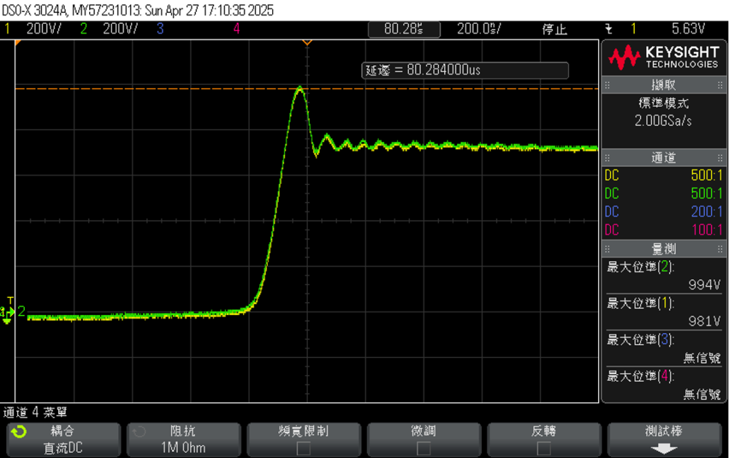Click the channel 2 ground level marker
Screen dimensions: 729x458
21,312
